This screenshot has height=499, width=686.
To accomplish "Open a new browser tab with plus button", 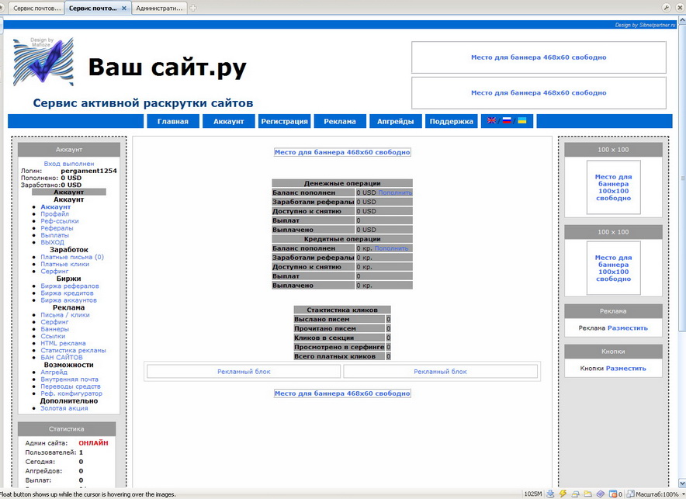I will [193, 9].
